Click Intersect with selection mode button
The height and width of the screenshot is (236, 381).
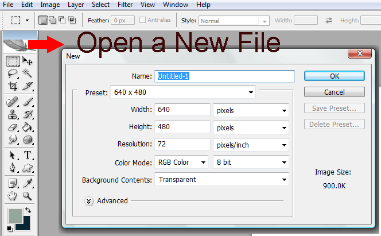tap(72, 20)
